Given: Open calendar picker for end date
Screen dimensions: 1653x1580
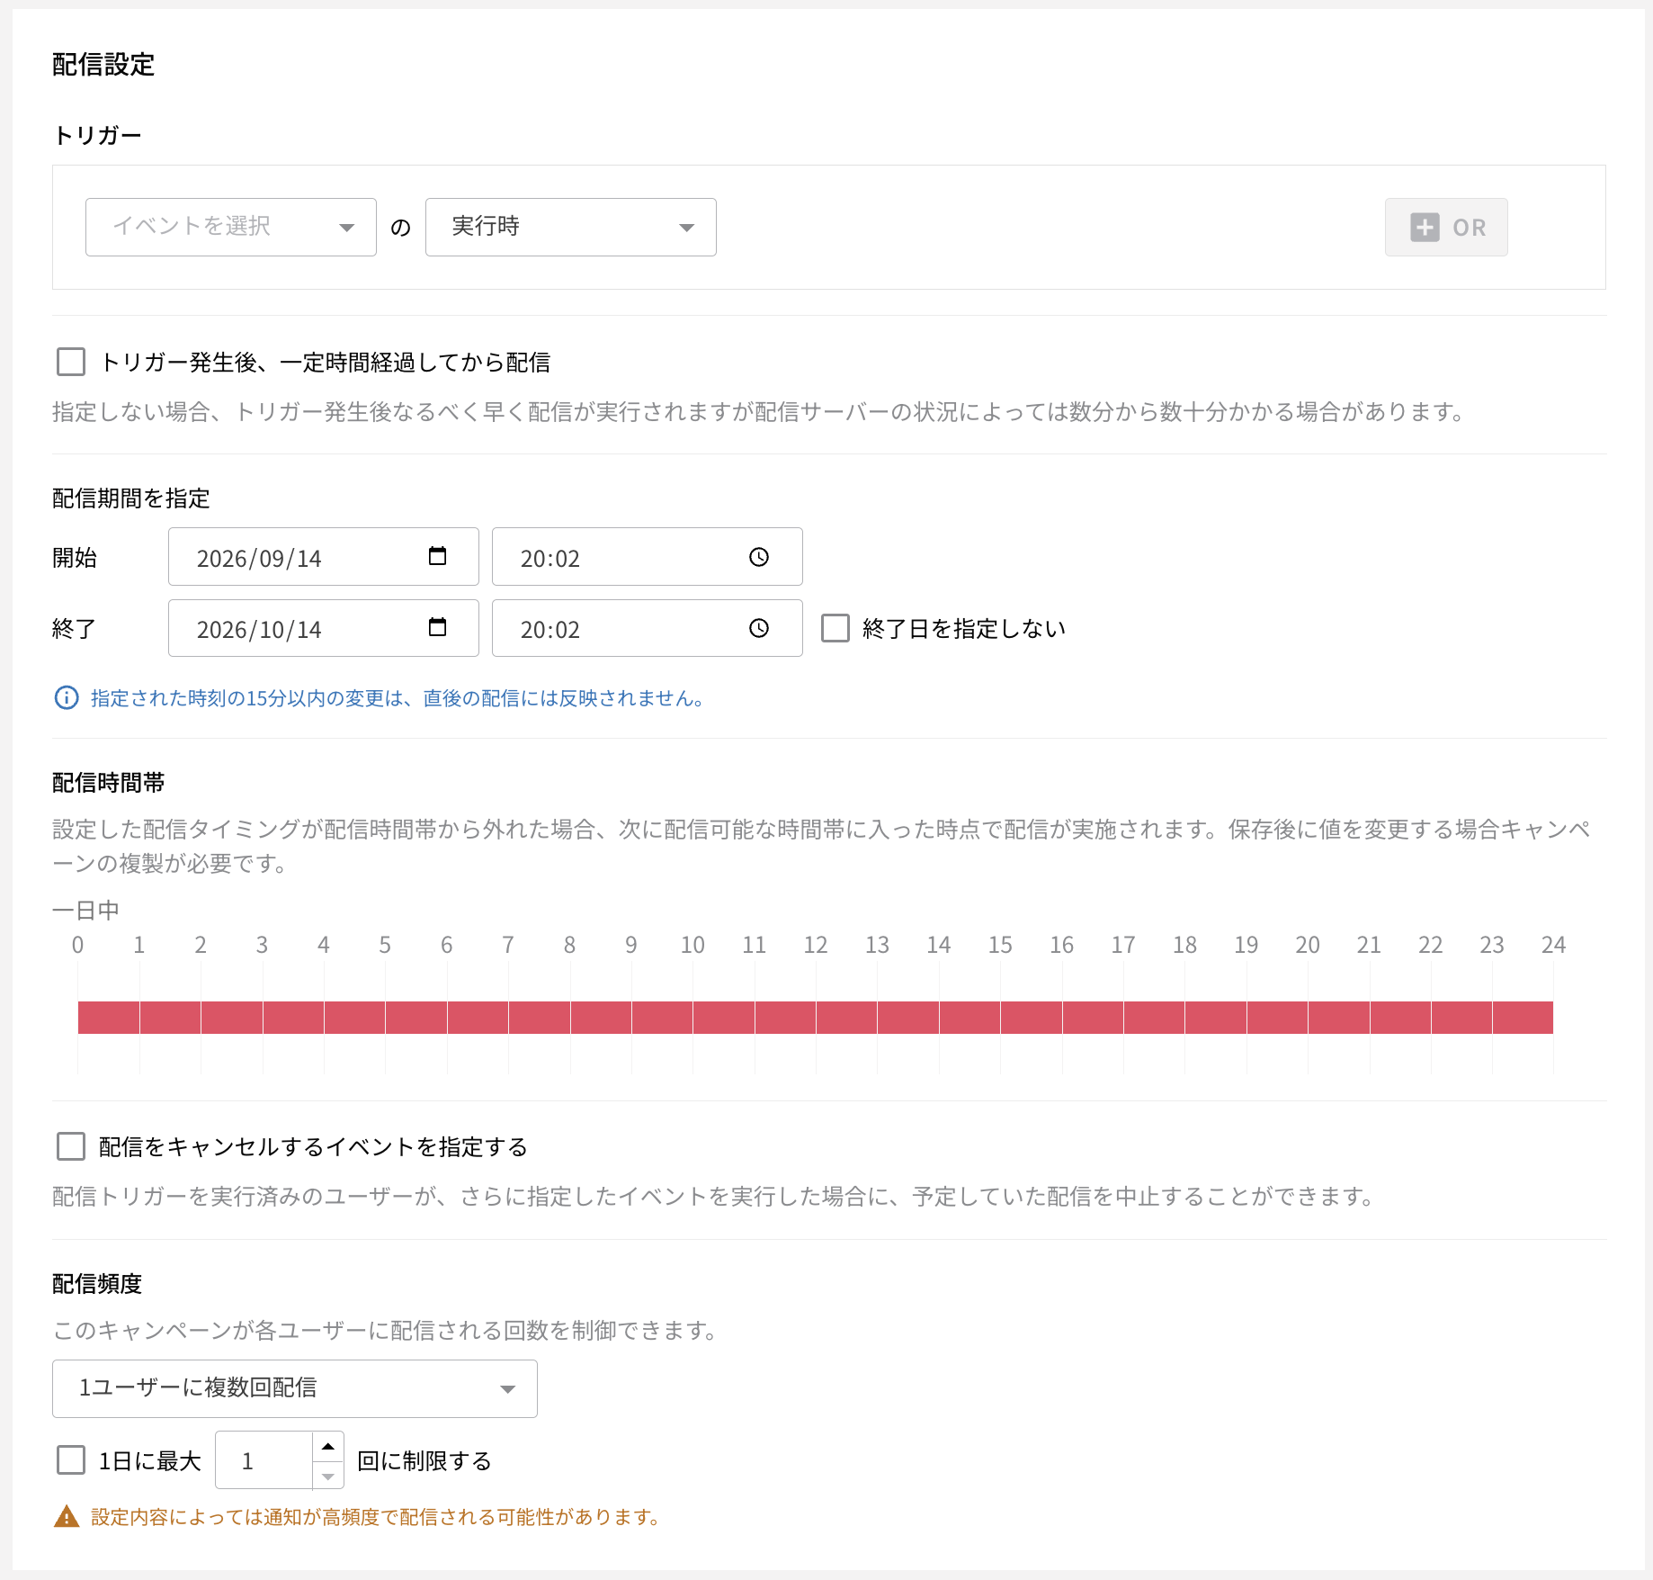Looking at the screenshot, I should pos(437,628).
